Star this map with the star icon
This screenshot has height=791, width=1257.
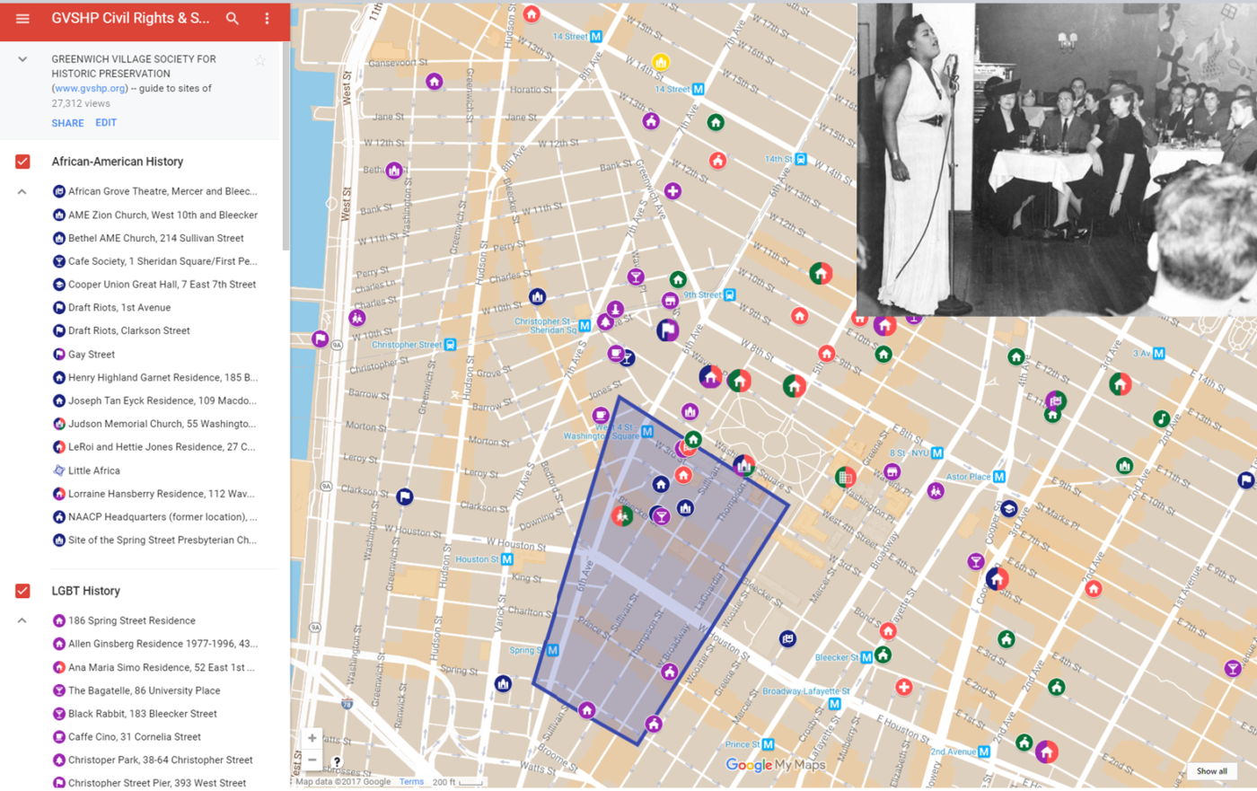(259, 60)
